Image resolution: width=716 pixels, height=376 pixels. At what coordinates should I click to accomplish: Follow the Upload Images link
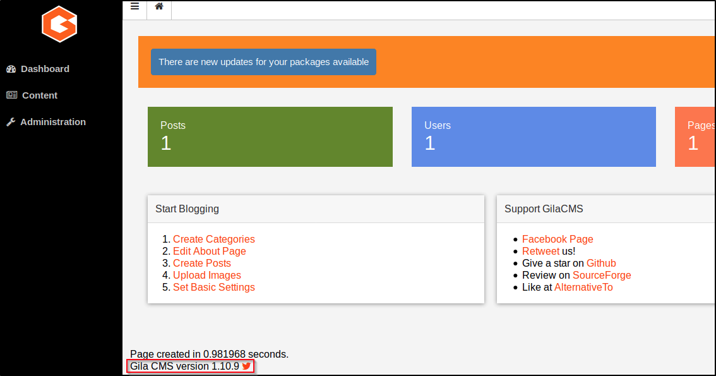click(x=207, y=275)
